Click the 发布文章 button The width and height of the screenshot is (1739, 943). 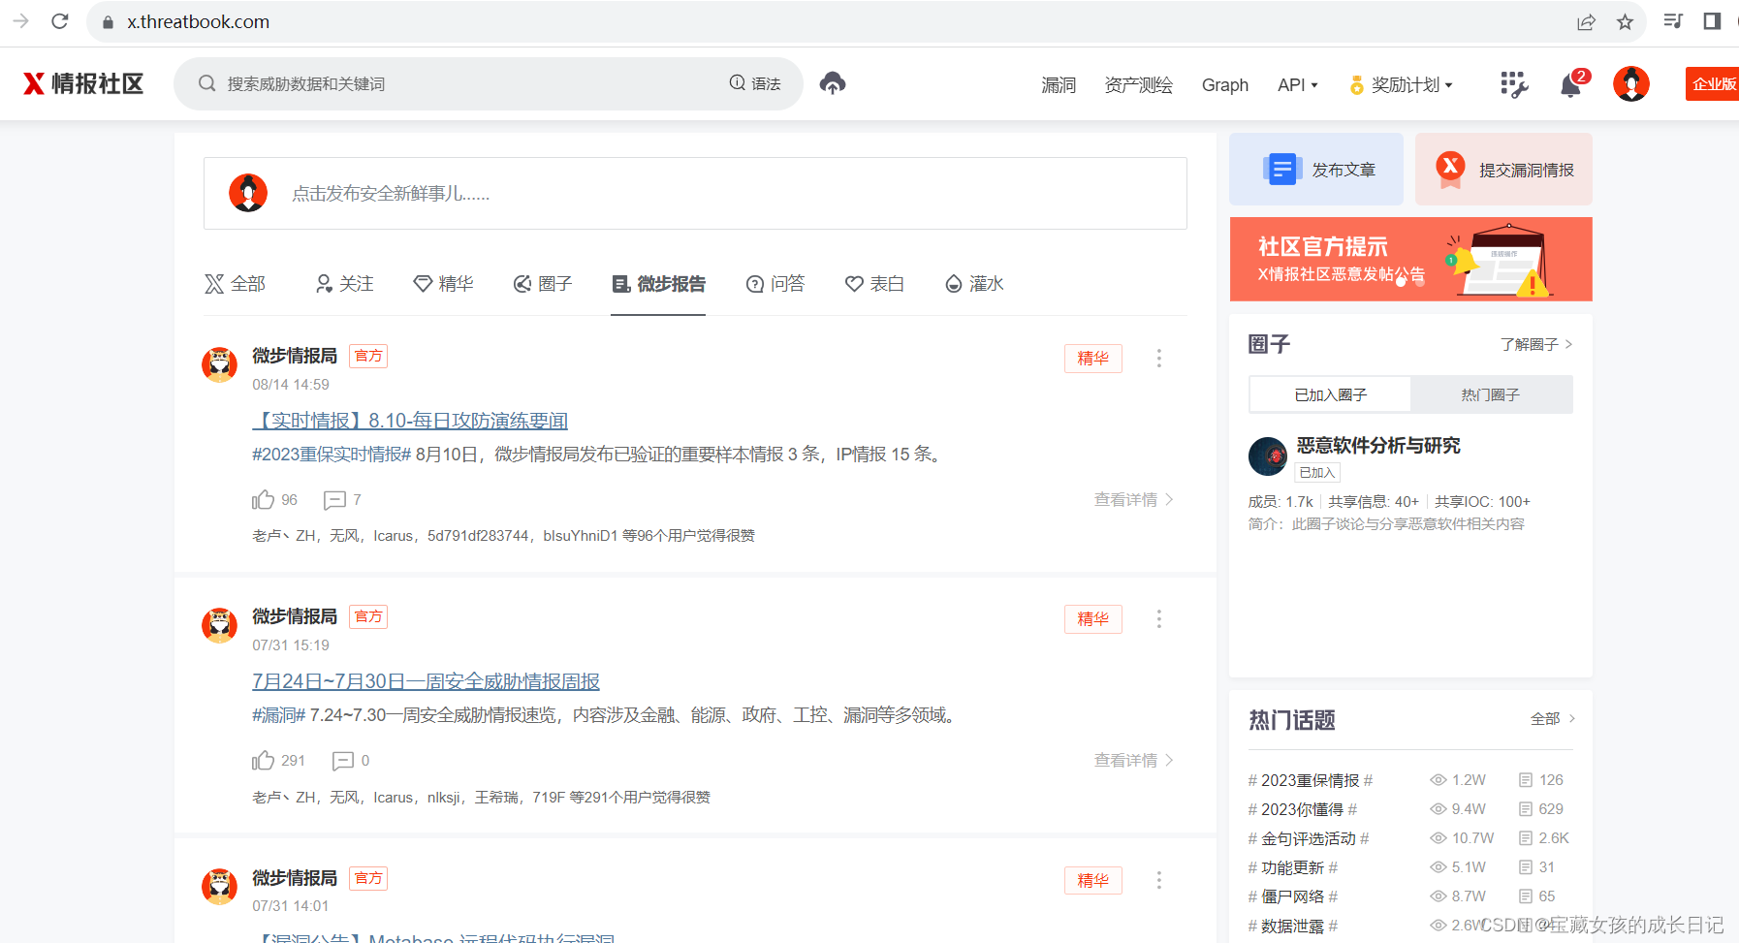pyautogui.click(x=1315, y=169)
